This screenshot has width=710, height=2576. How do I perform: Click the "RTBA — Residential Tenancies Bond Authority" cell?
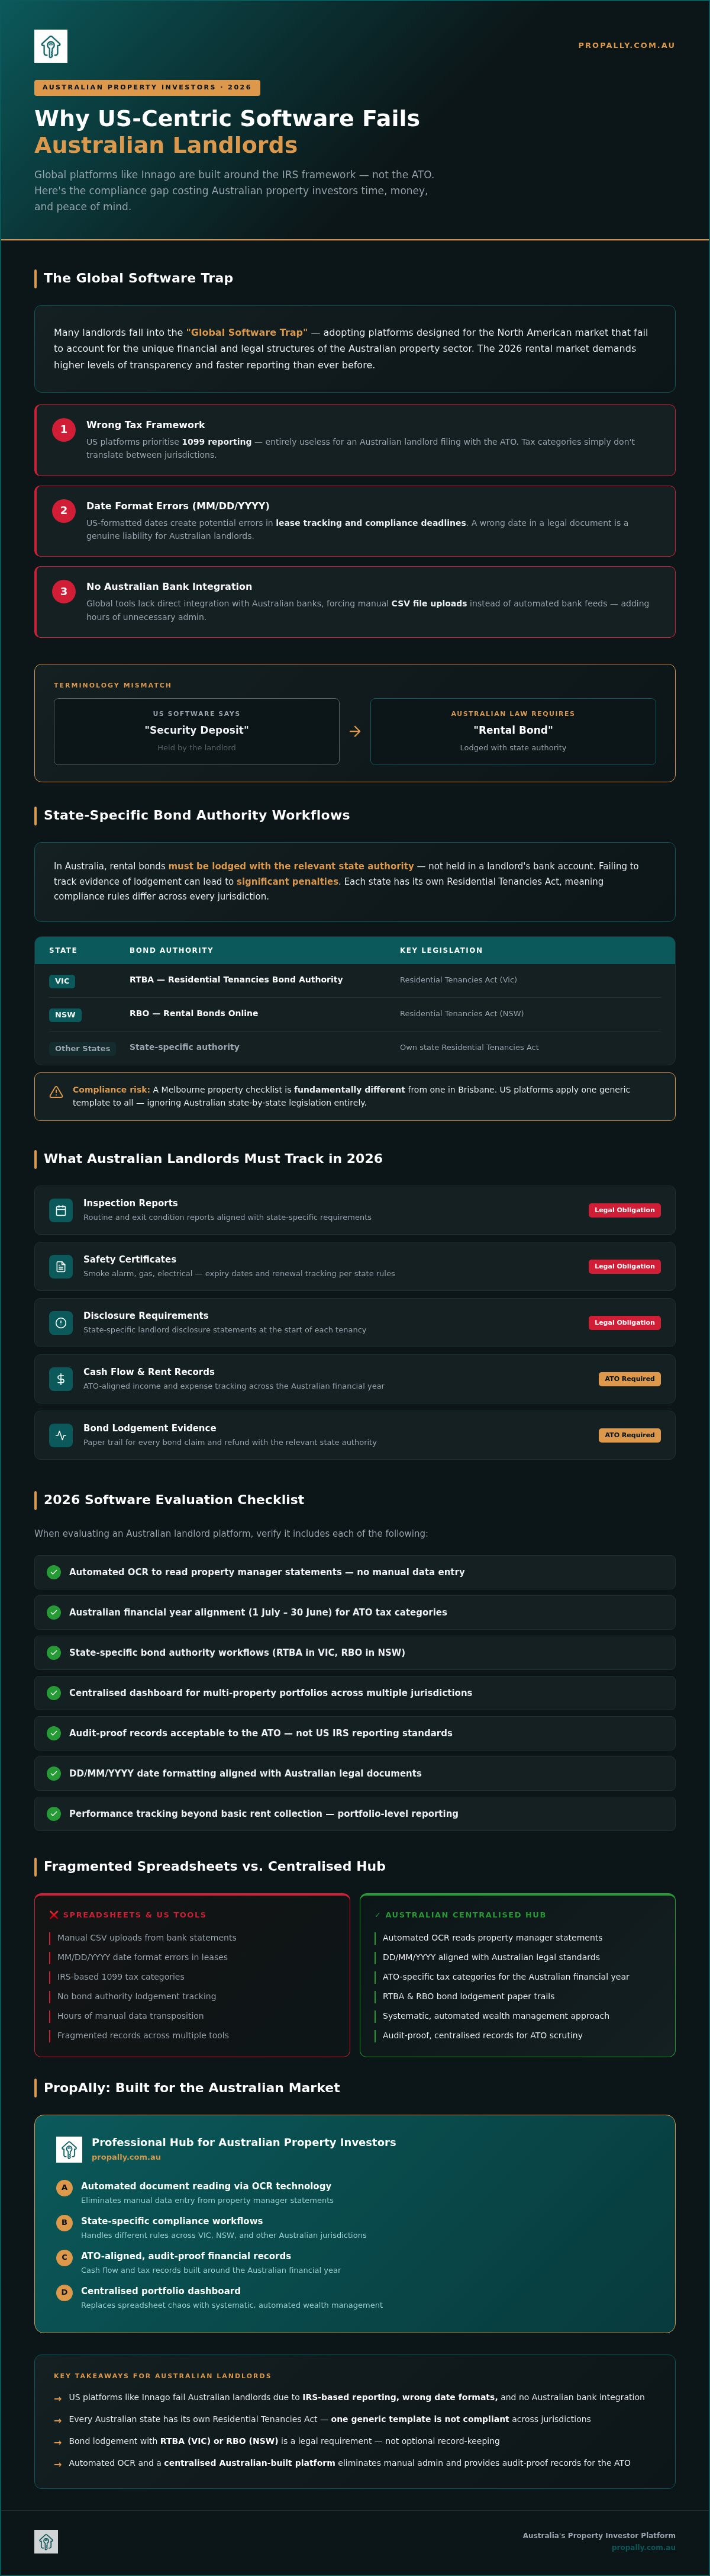235,980
